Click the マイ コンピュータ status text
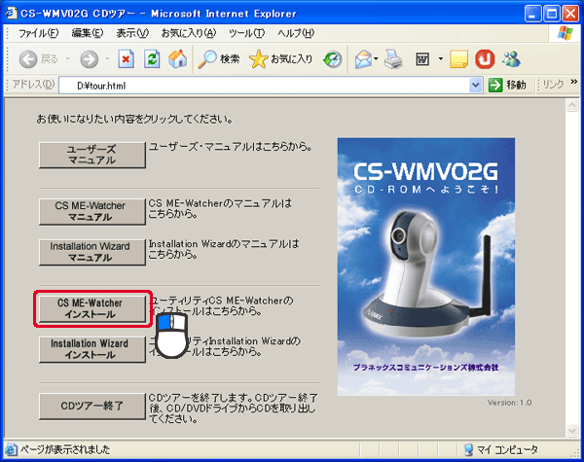The width and height of the screenshot is (584, 462). [508, 449]
